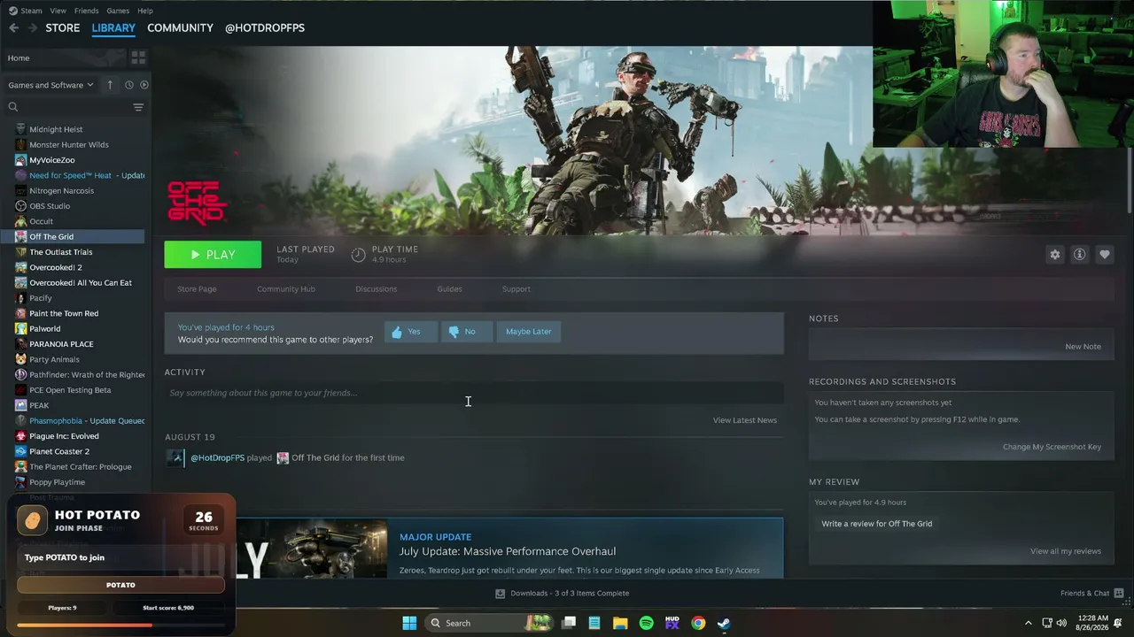Open the game info icon
The image size is (1134, 637).
click(1079, 255)
